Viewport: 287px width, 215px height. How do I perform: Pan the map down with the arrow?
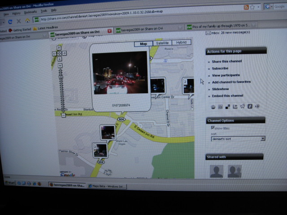click(60, 59)
